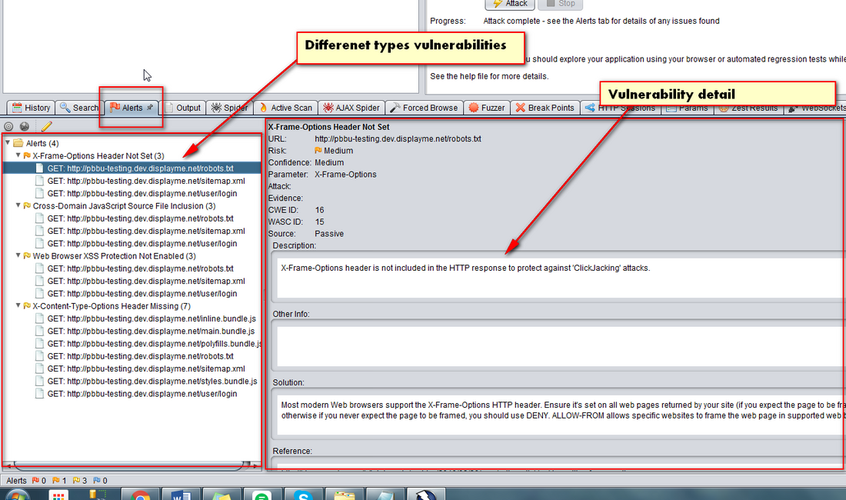Open the Active Scan tab
The height and width of the screenshot is (500, 846).
[x=285, y=108]
